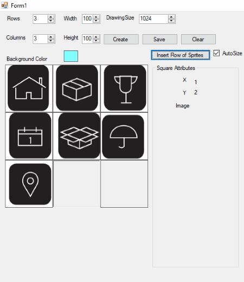
Task: Click the 'Rows' label
Action: [14, 18]
